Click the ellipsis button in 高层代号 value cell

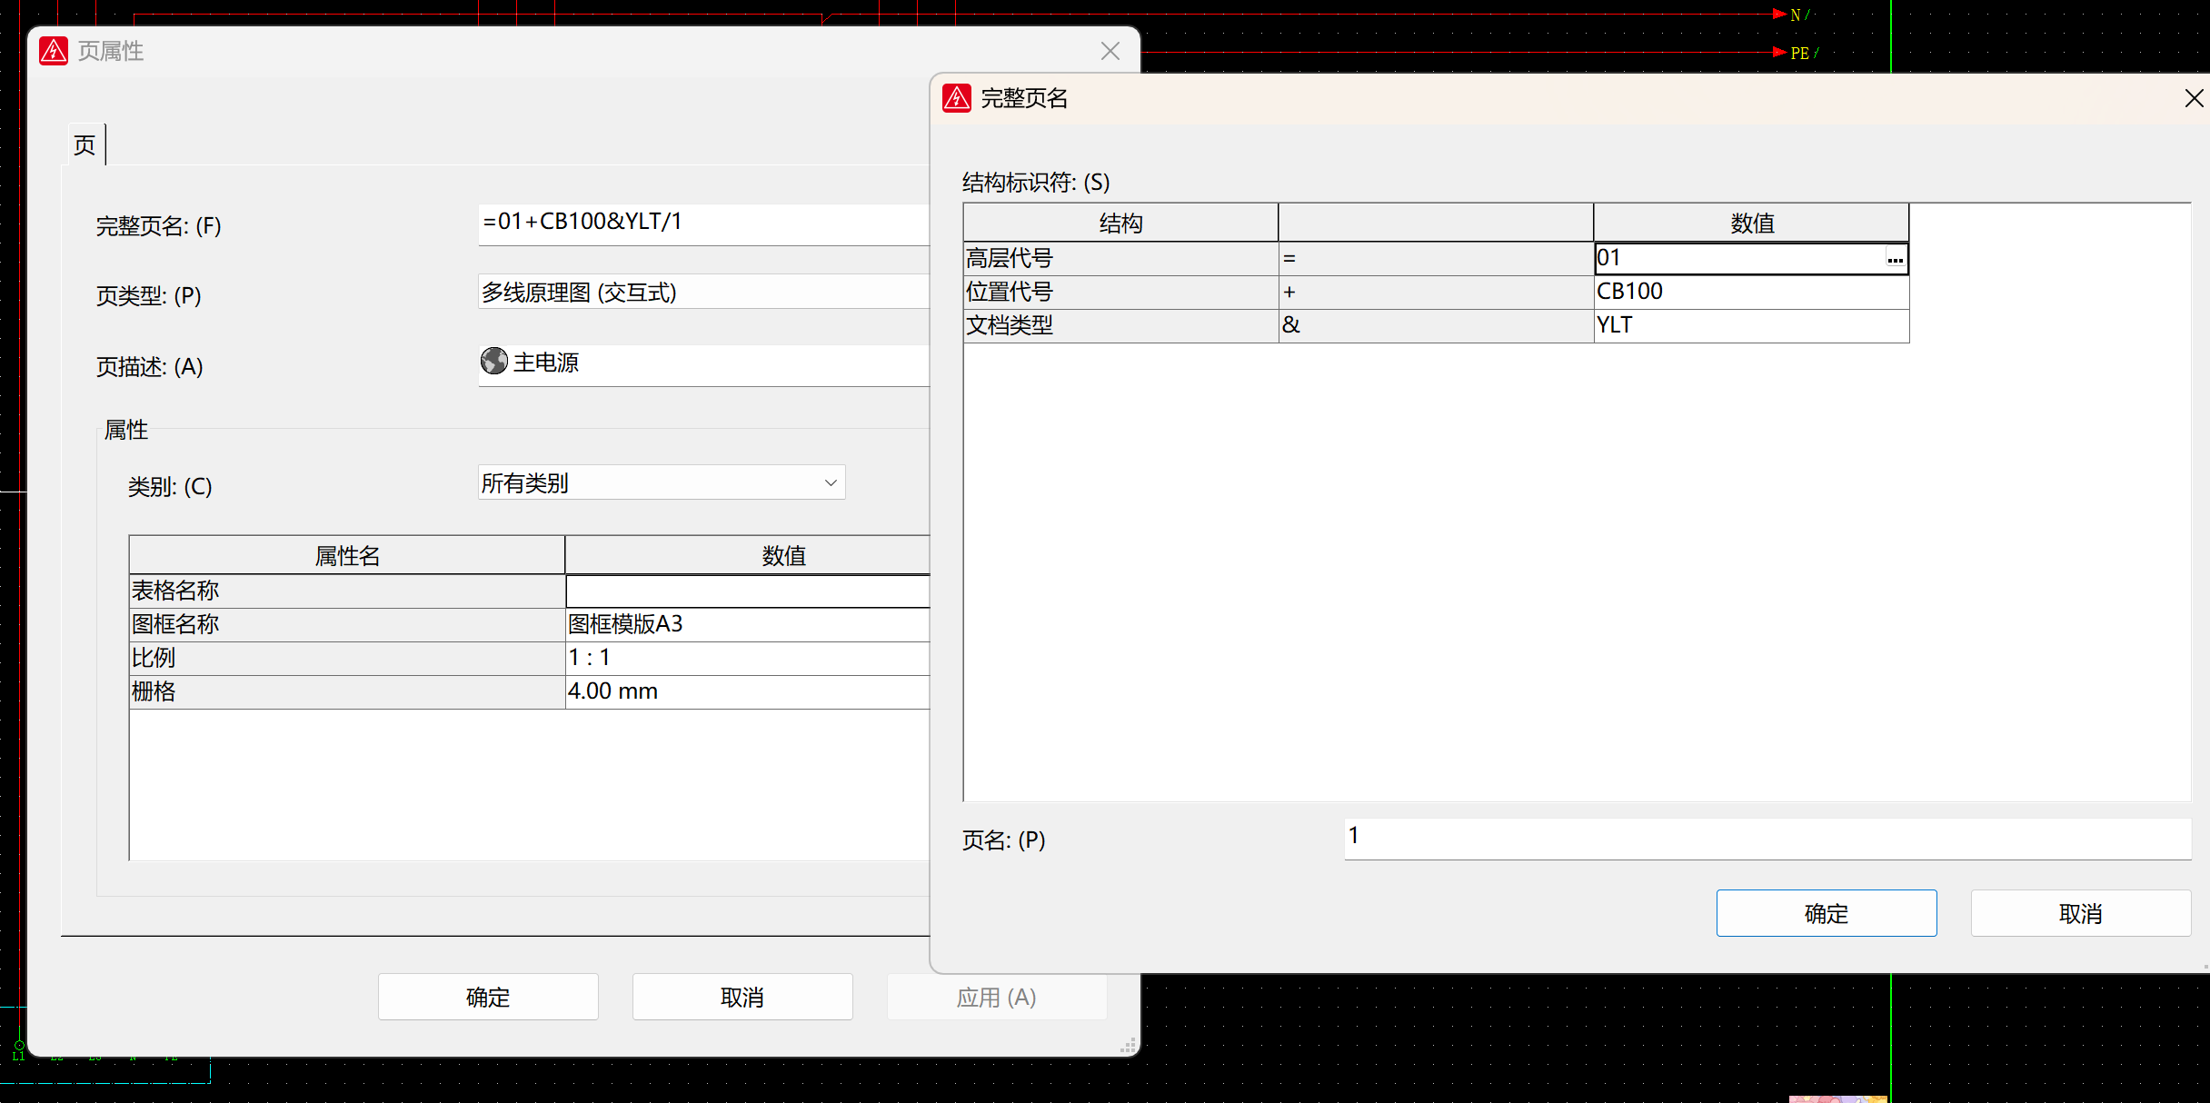[1895, 259]
